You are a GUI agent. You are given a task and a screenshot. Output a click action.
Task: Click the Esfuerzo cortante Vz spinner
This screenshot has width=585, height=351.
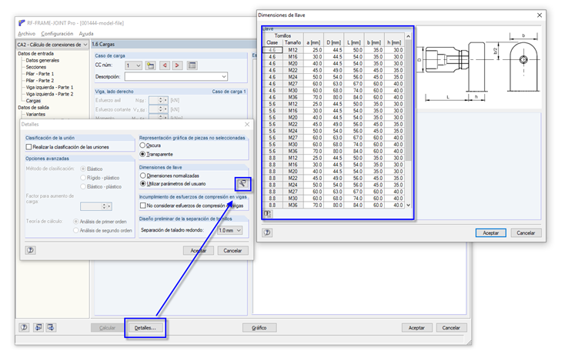[x=160, y=109]
